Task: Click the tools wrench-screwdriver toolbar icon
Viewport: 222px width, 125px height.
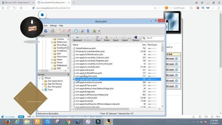Action: [83, 31]
